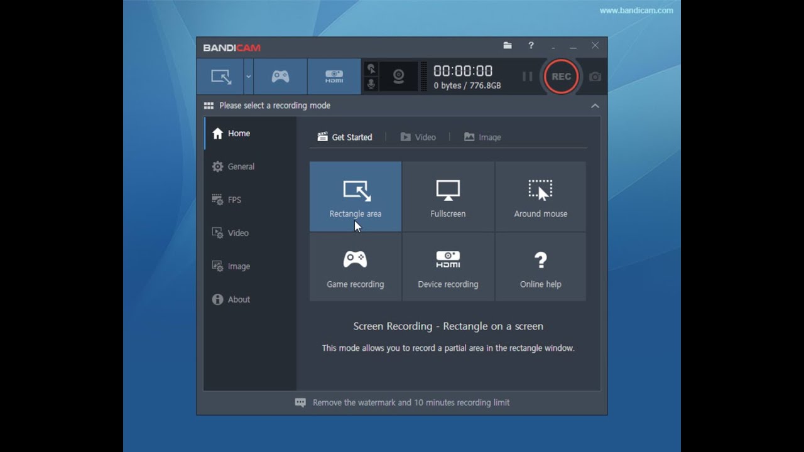Choose the Fullscreen recording tile
Image resolution: width=804 pixels, height=452 pixels.
[x=448, y=196]
